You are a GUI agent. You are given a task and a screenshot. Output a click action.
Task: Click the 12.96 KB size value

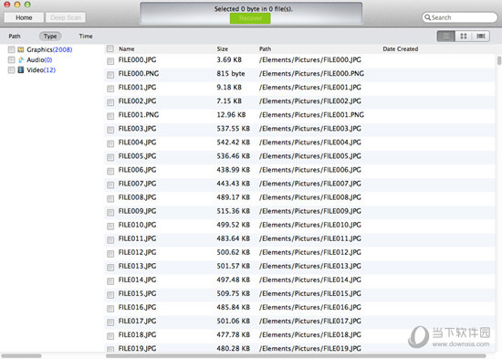click(x=231, y=115)
